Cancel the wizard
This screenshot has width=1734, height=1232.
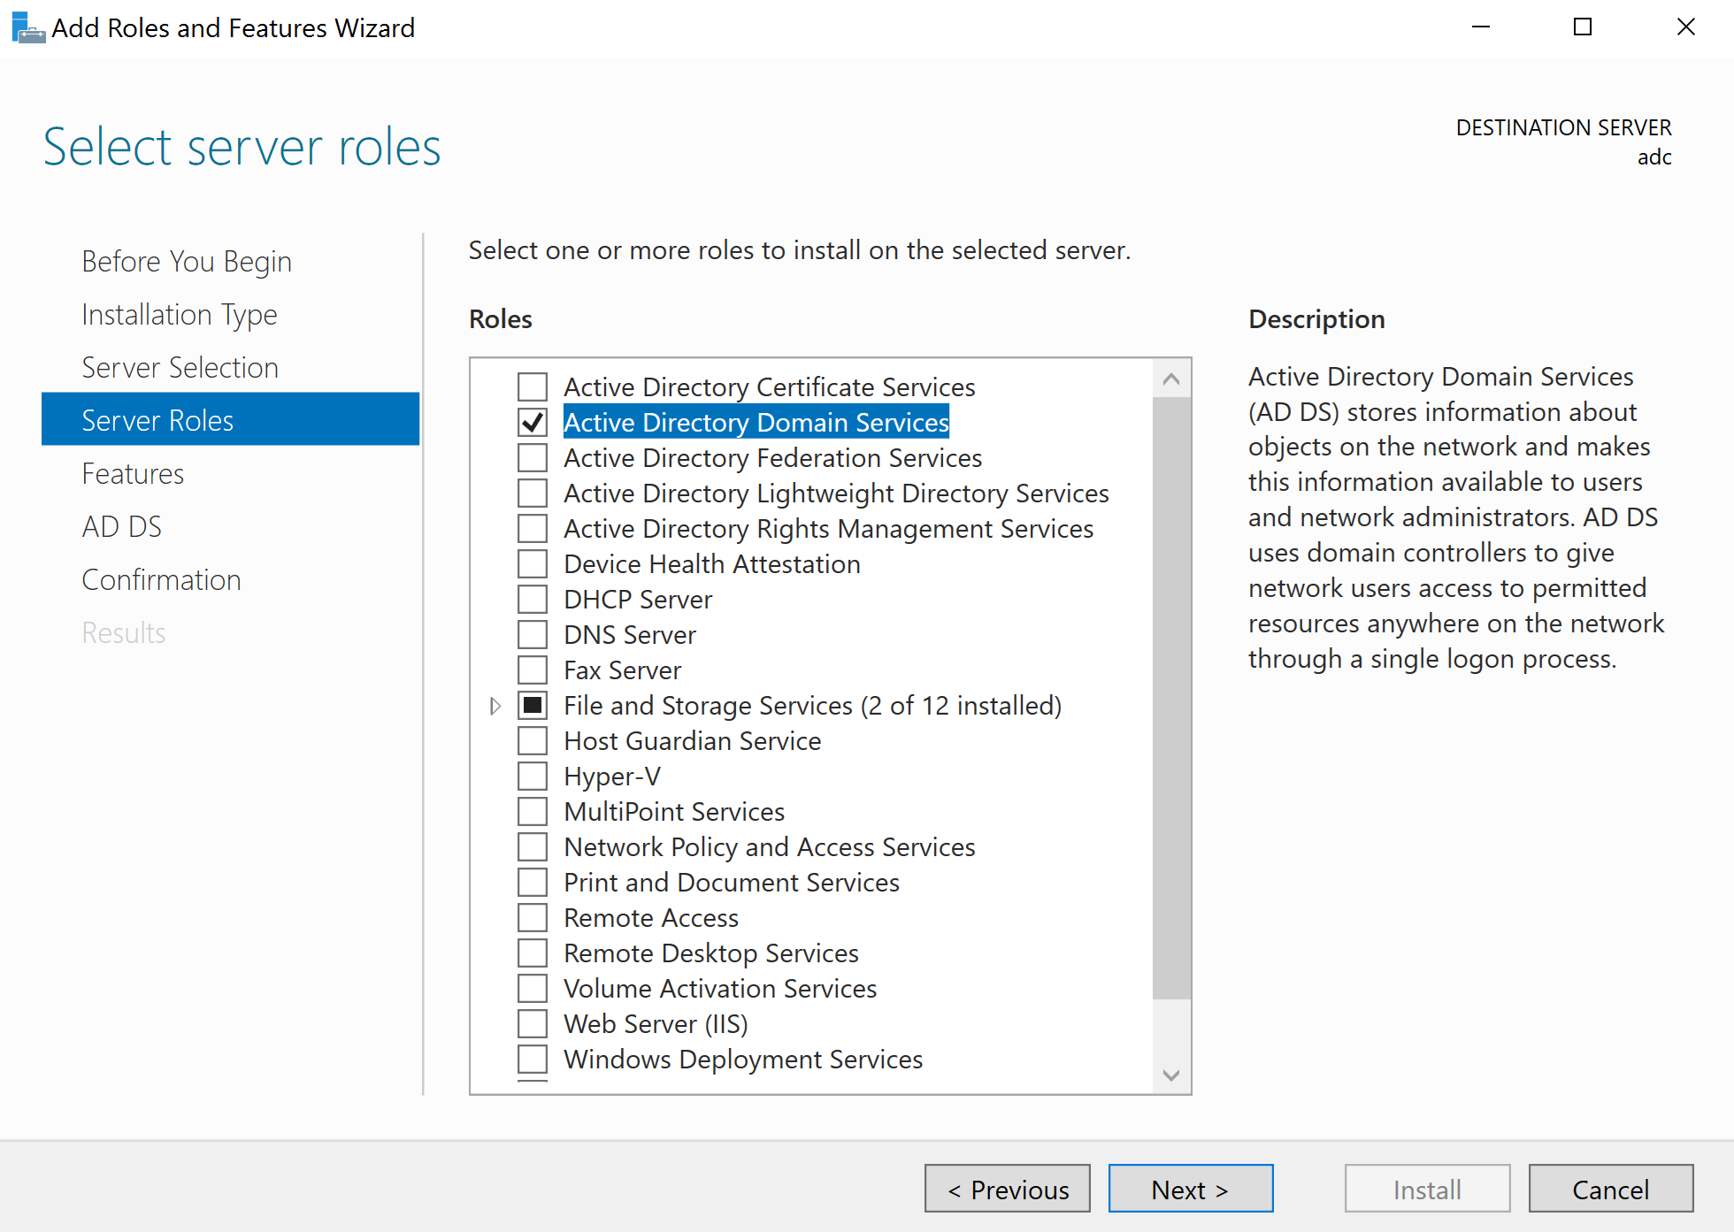tap(1610, 1189)
